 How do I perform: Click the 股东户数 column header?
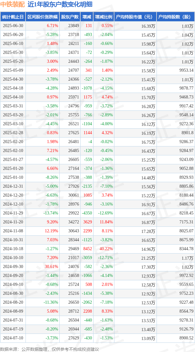coord(70,17)
